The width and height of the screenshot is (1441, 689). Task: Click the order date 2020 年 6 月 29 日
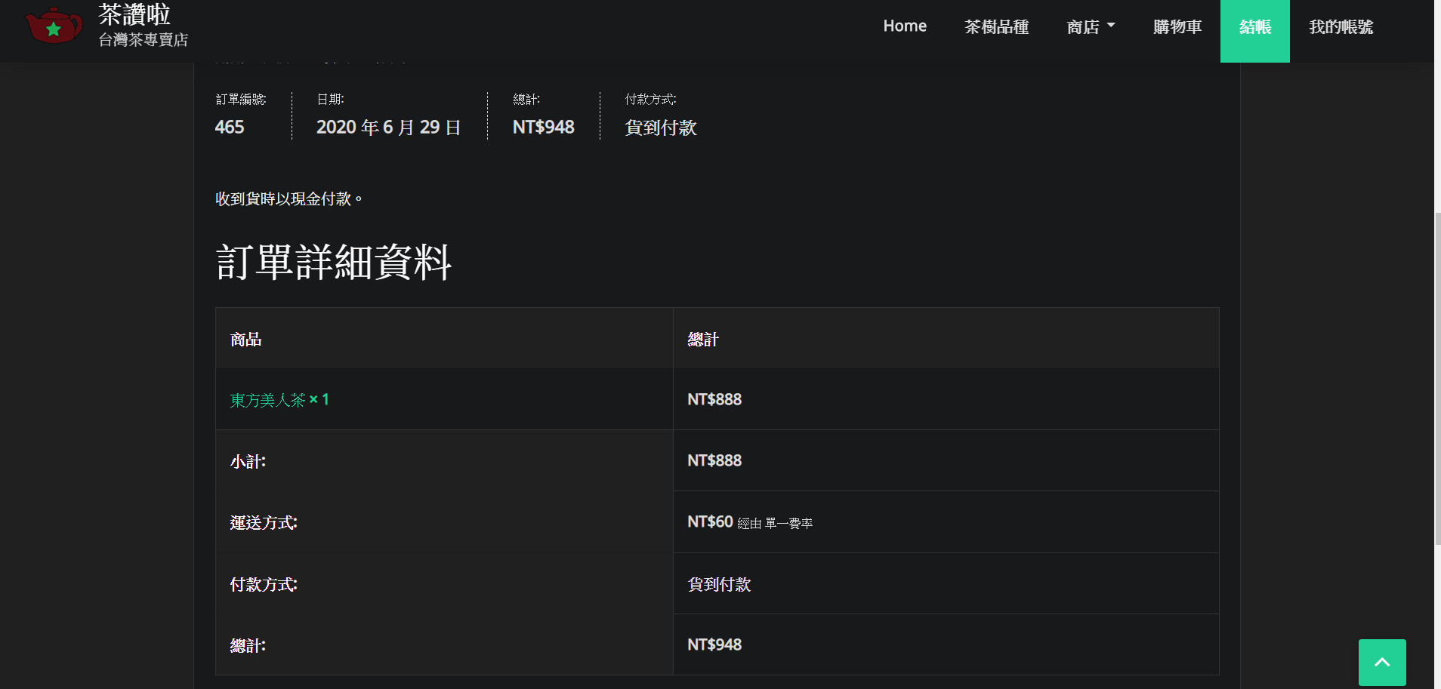(x=388, y=128)
